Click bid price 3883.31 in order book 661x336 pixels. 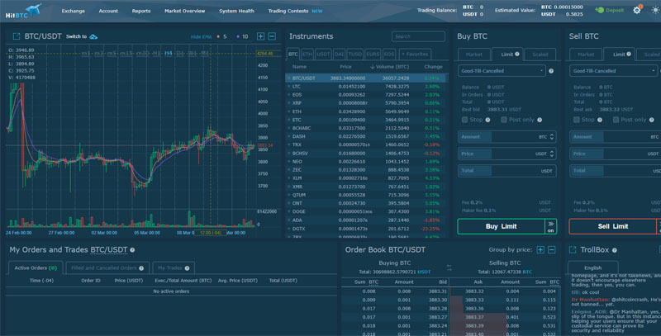click(x=438, y=291)
